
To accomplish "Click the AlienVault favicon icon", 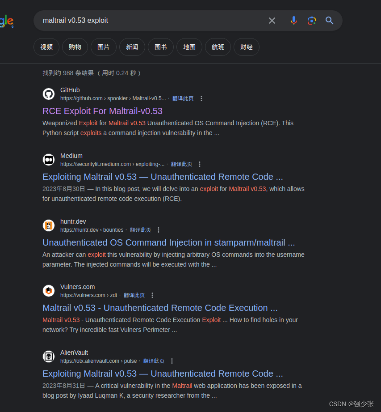I will point(49,356).
